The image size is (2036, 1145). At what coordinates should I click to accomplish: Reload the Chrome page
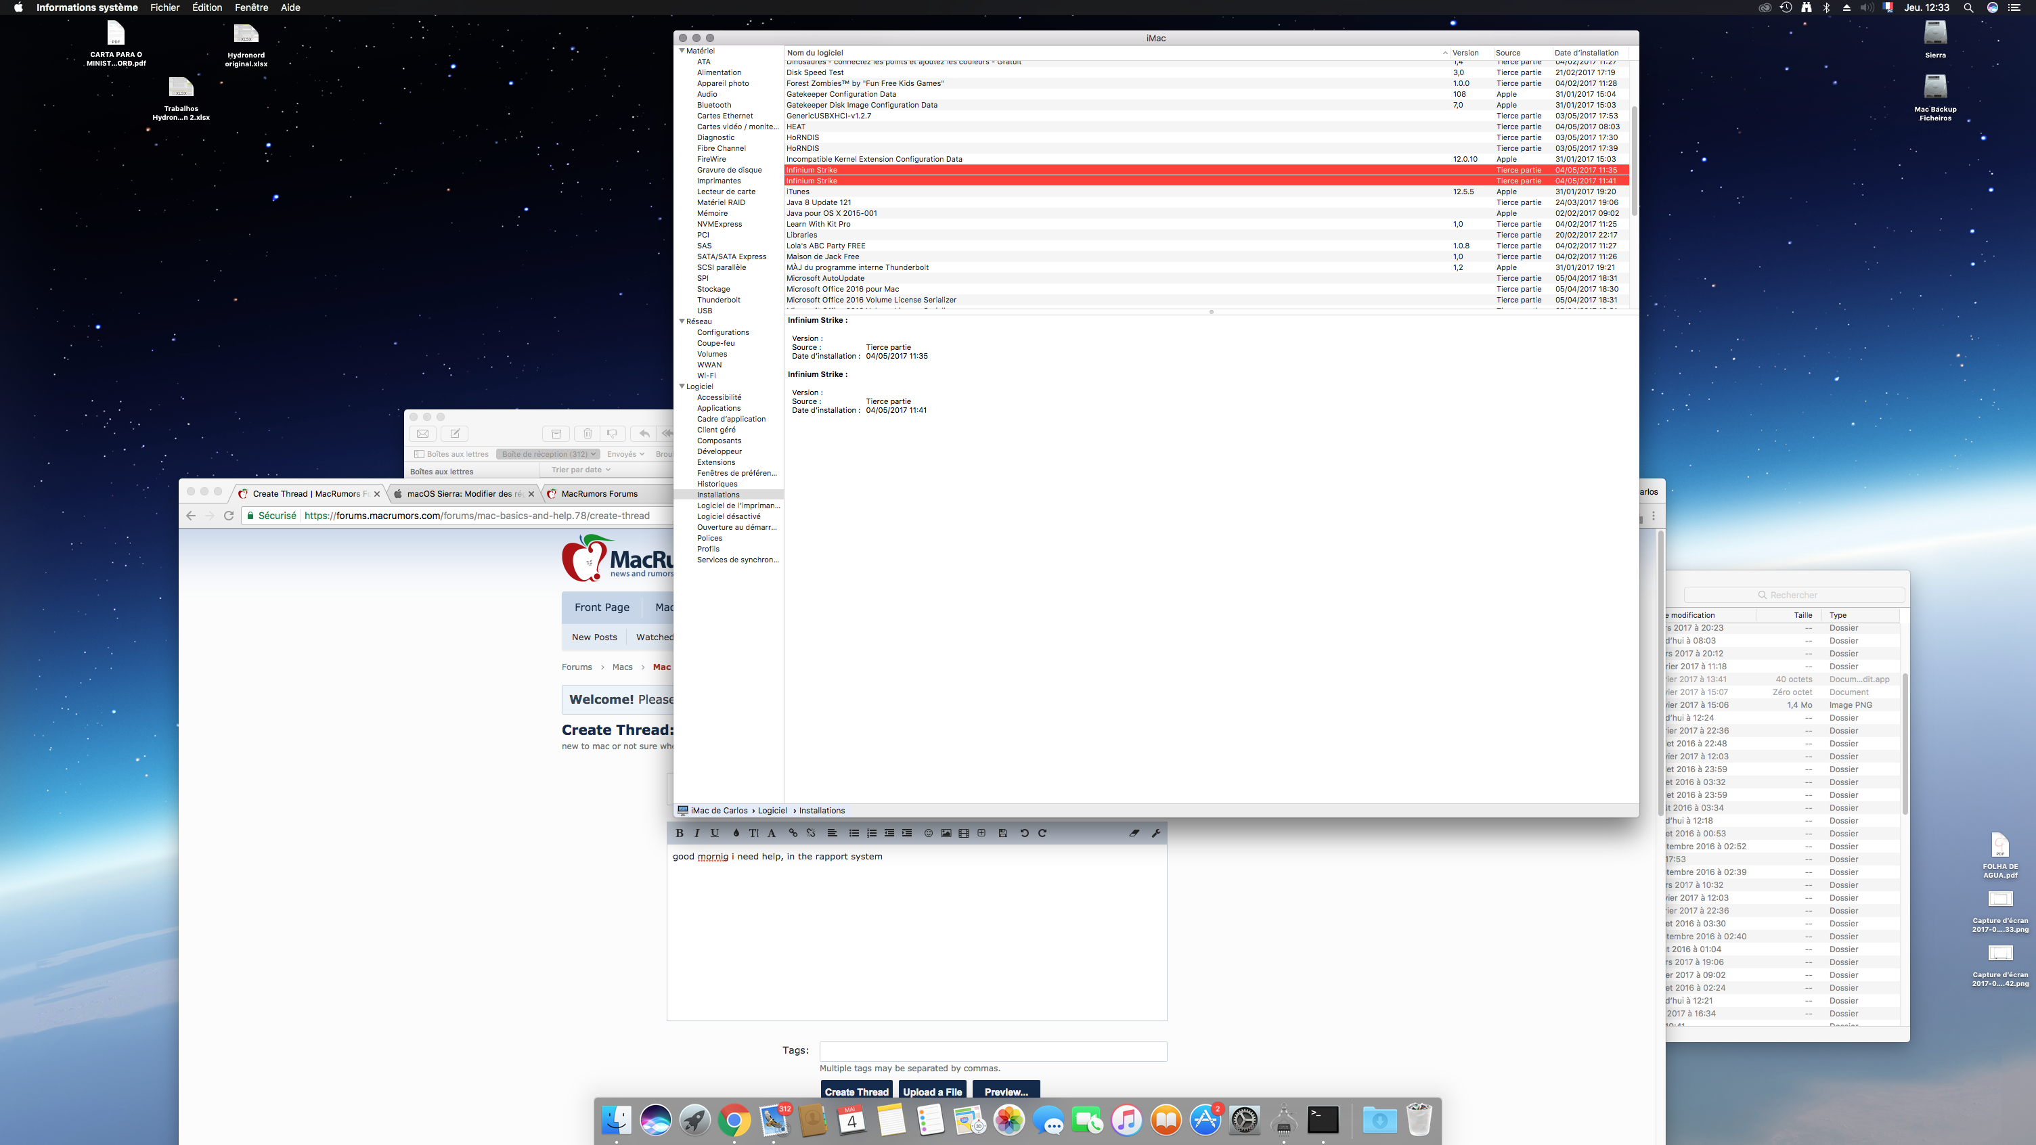click(x=228, y=515)
